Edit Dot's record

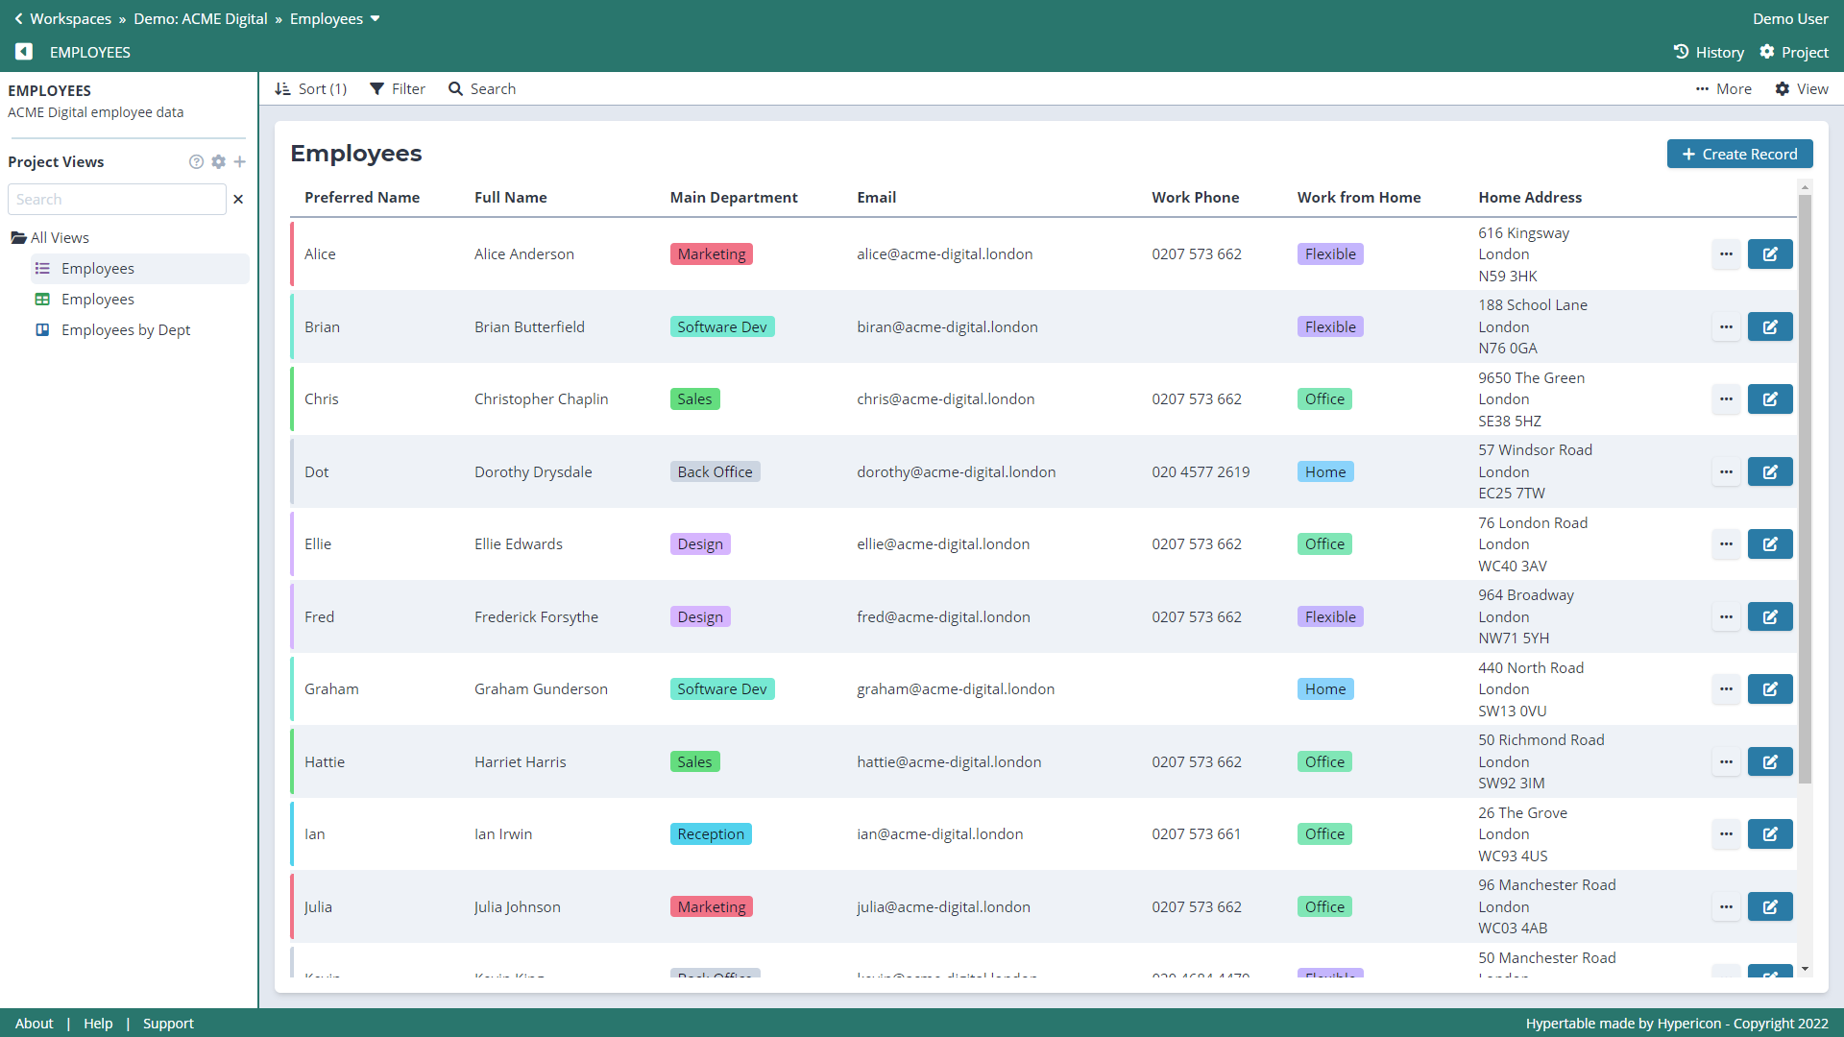tap(1770, 471)
